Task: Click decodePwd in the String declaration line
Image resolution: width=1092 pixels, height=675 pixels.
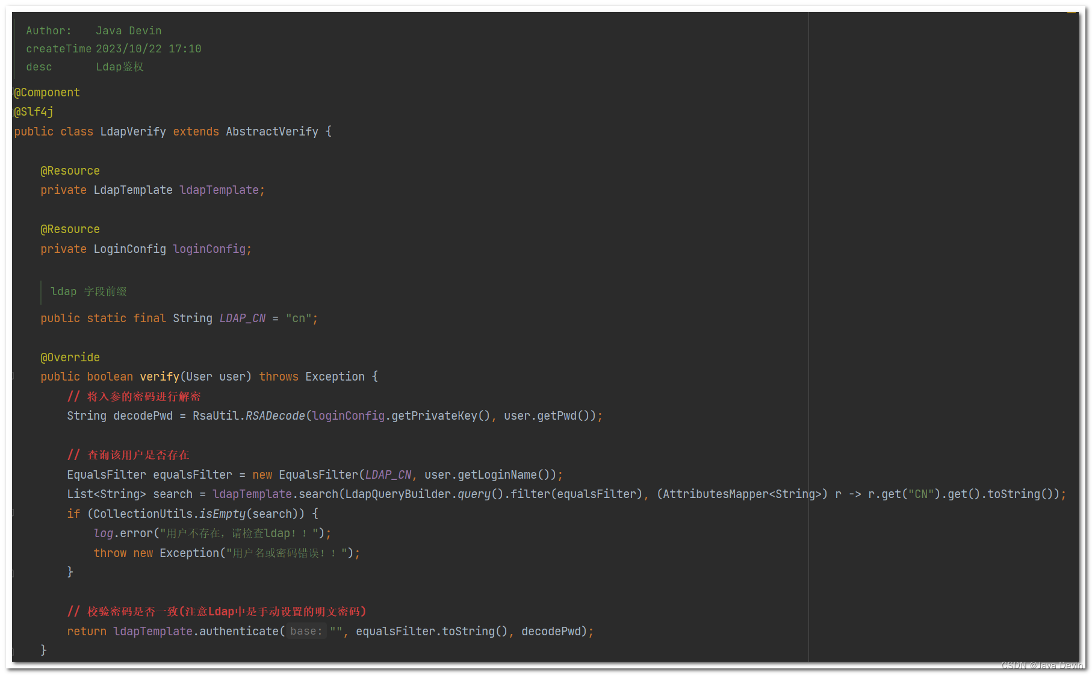Action: [x=143, y=415]
